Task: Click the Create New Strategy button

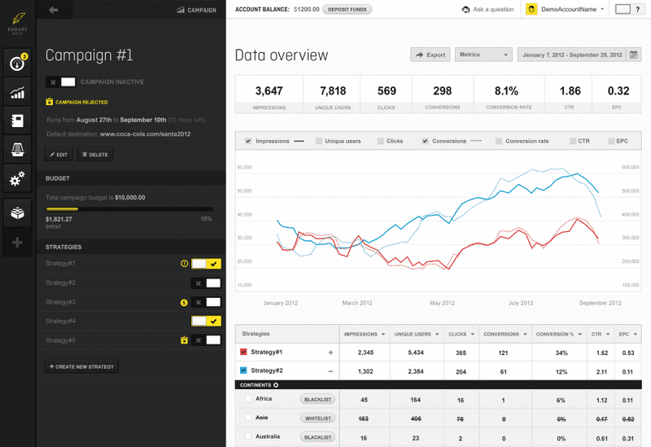Action: [x=81, y=366]
